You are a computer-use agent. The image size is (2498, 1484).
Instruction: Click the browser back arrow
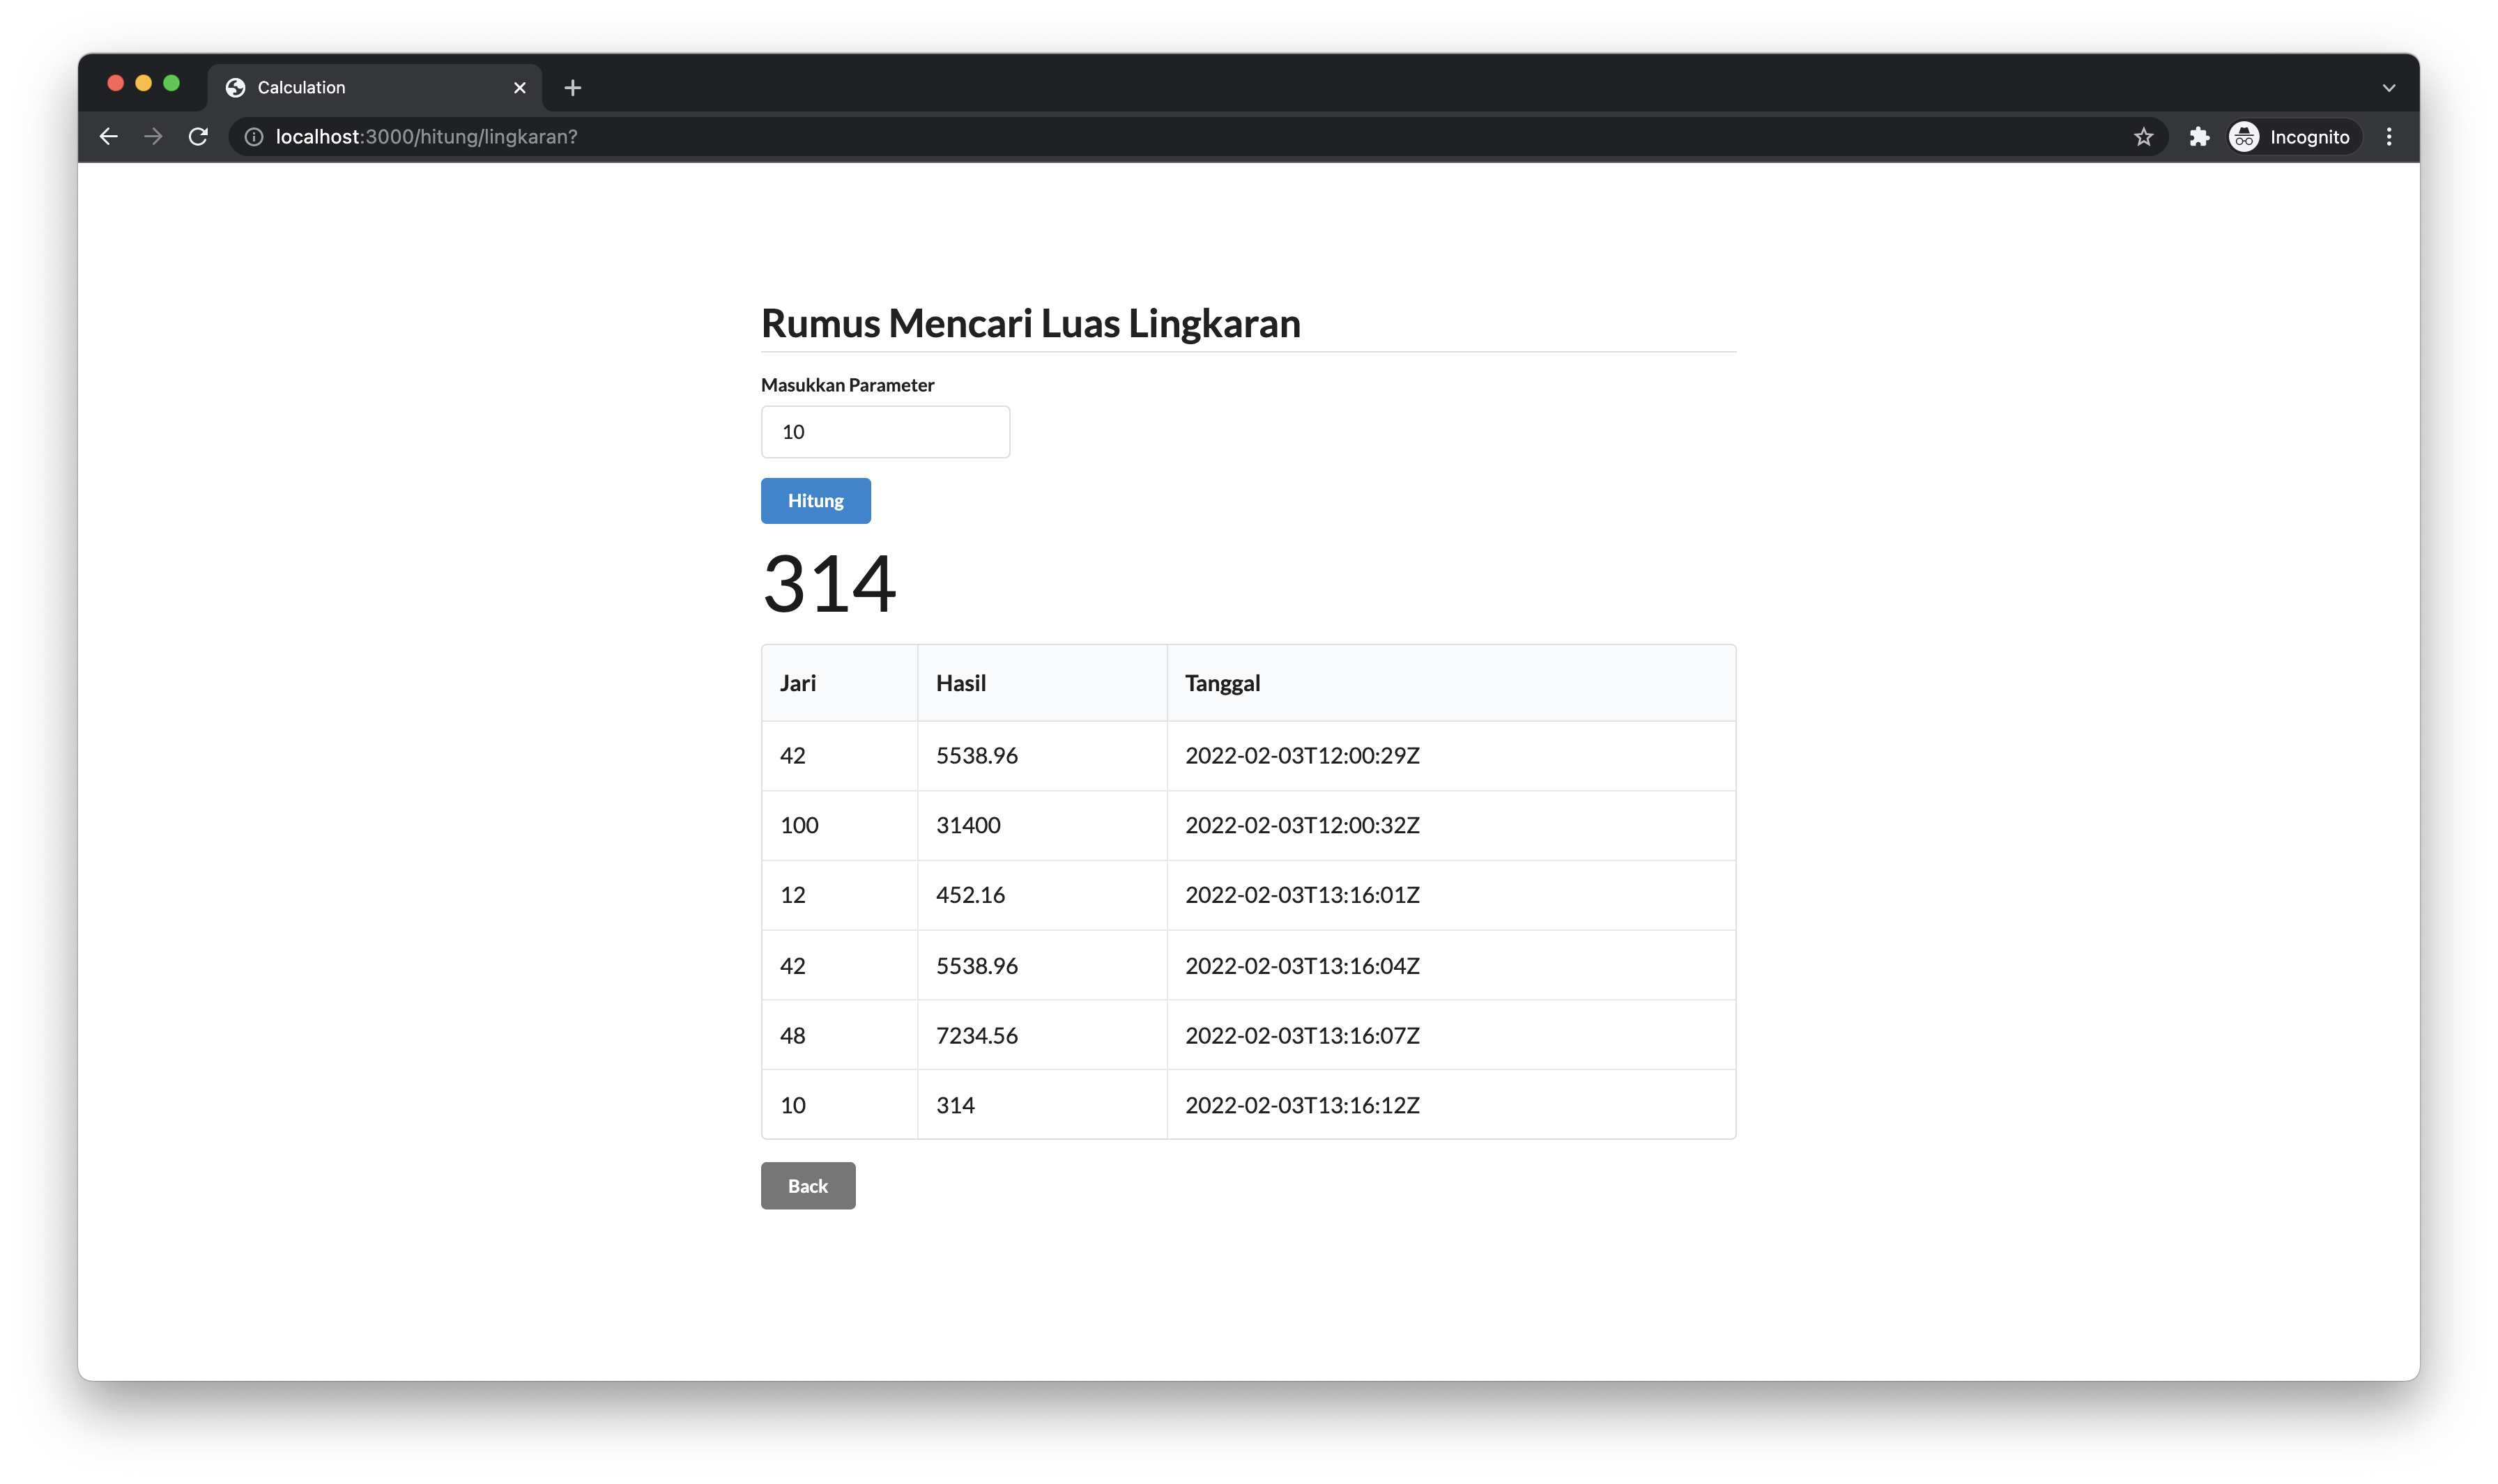109,137
